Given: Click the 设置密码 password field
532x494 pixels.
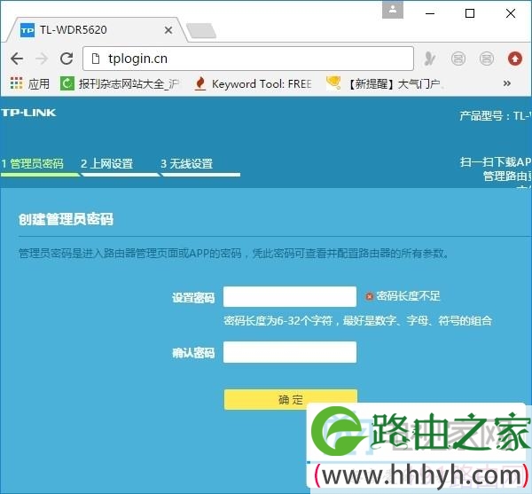Looking at the screenshot, I should coord(290,296).
